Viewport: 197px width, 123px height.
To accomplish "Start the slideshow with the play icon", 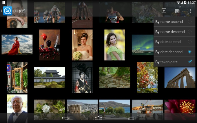I will point(164,11).
